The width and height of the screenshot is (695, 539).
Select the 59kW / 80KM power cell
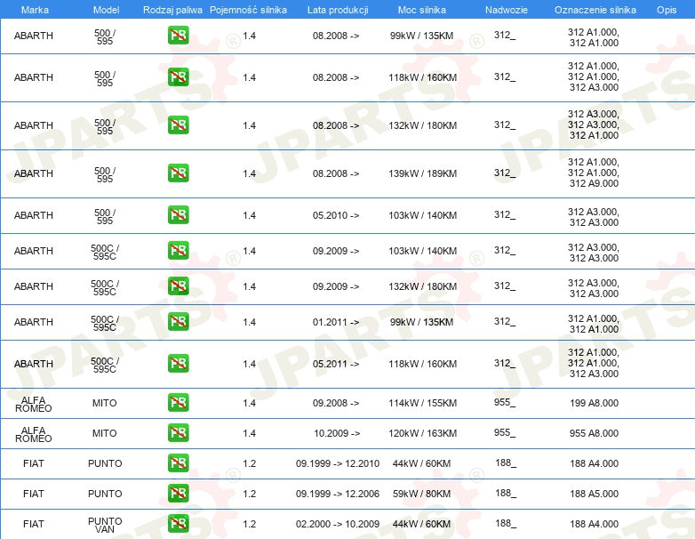coord(421,494)
